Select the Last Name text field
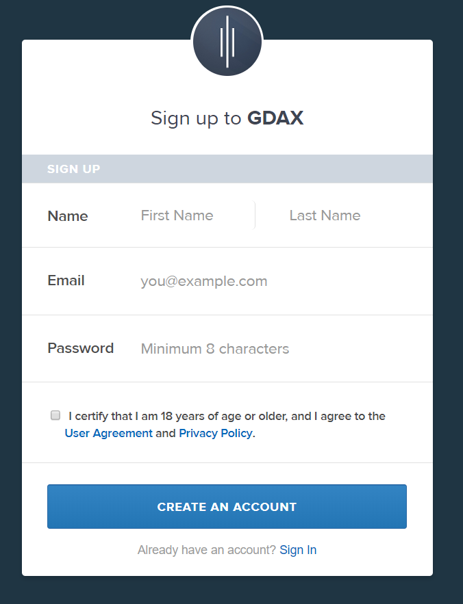The height and width of the screenshot is (604, 463). (x=343, y=215)
